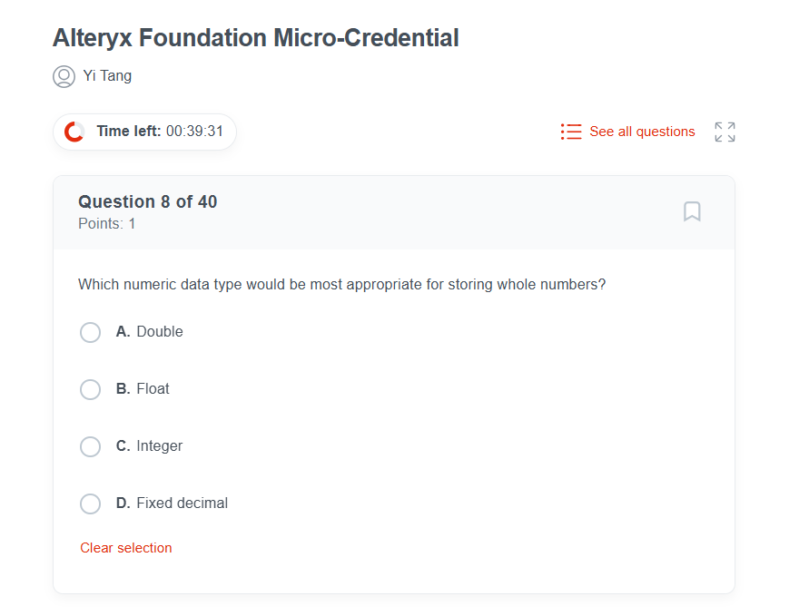The width and height of the screenshot is (799, 616).
Task: Click the Double answer label
Action: coord(160,332)
